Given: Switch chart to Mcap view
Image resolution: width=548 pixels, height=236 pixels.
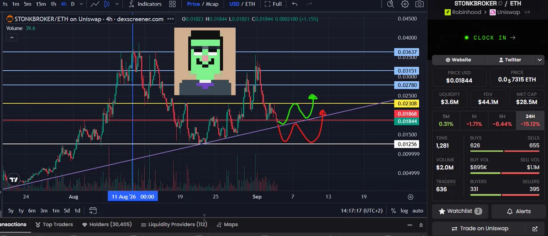Looking at the screenshot, I should click(211, 4).
